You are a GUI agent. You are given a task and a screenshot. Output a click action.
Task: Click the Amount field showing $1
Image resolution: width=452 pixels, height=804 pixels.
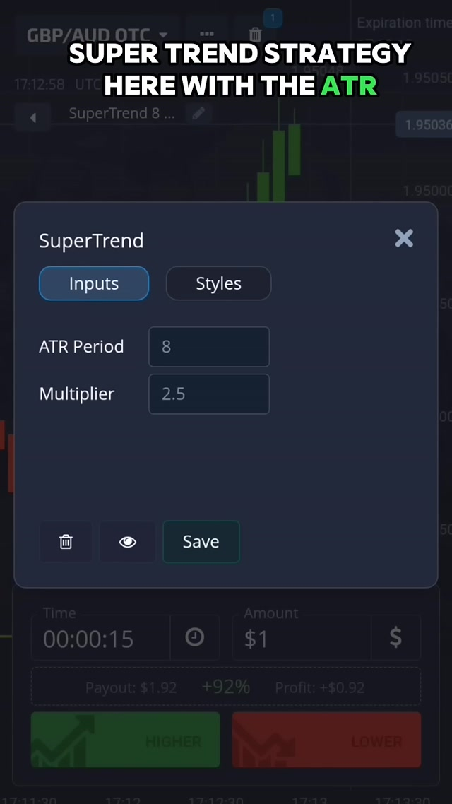pyautogui.click(x=300, y=639)
